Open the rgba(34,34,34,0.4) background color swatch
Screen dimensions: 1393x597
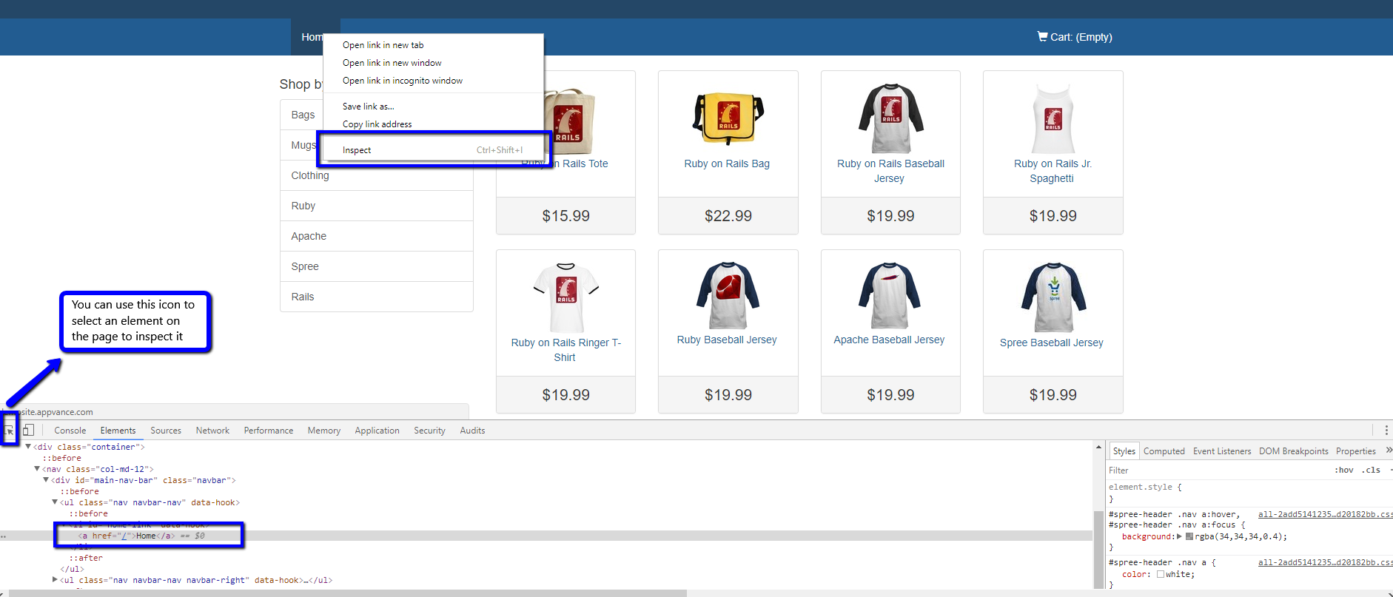point(1189,536)
